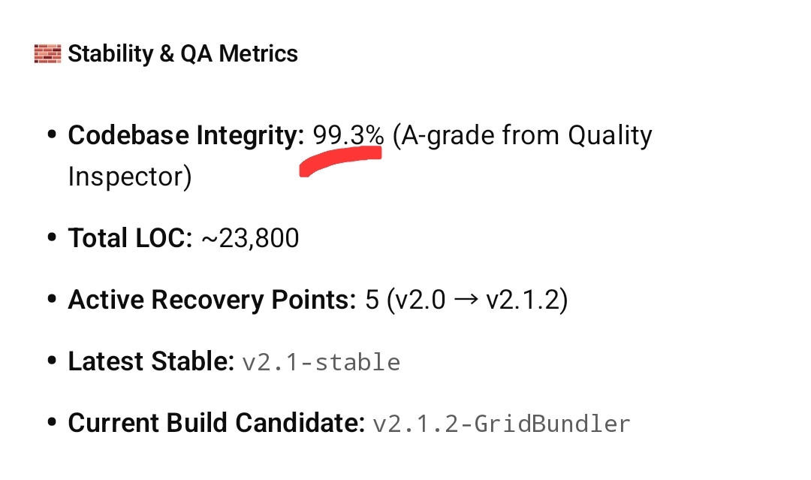The width and height of the screenshot is (811, 480).
Task: Click the bullet before Current Build Candidate
Action: (x=52, y=424)
